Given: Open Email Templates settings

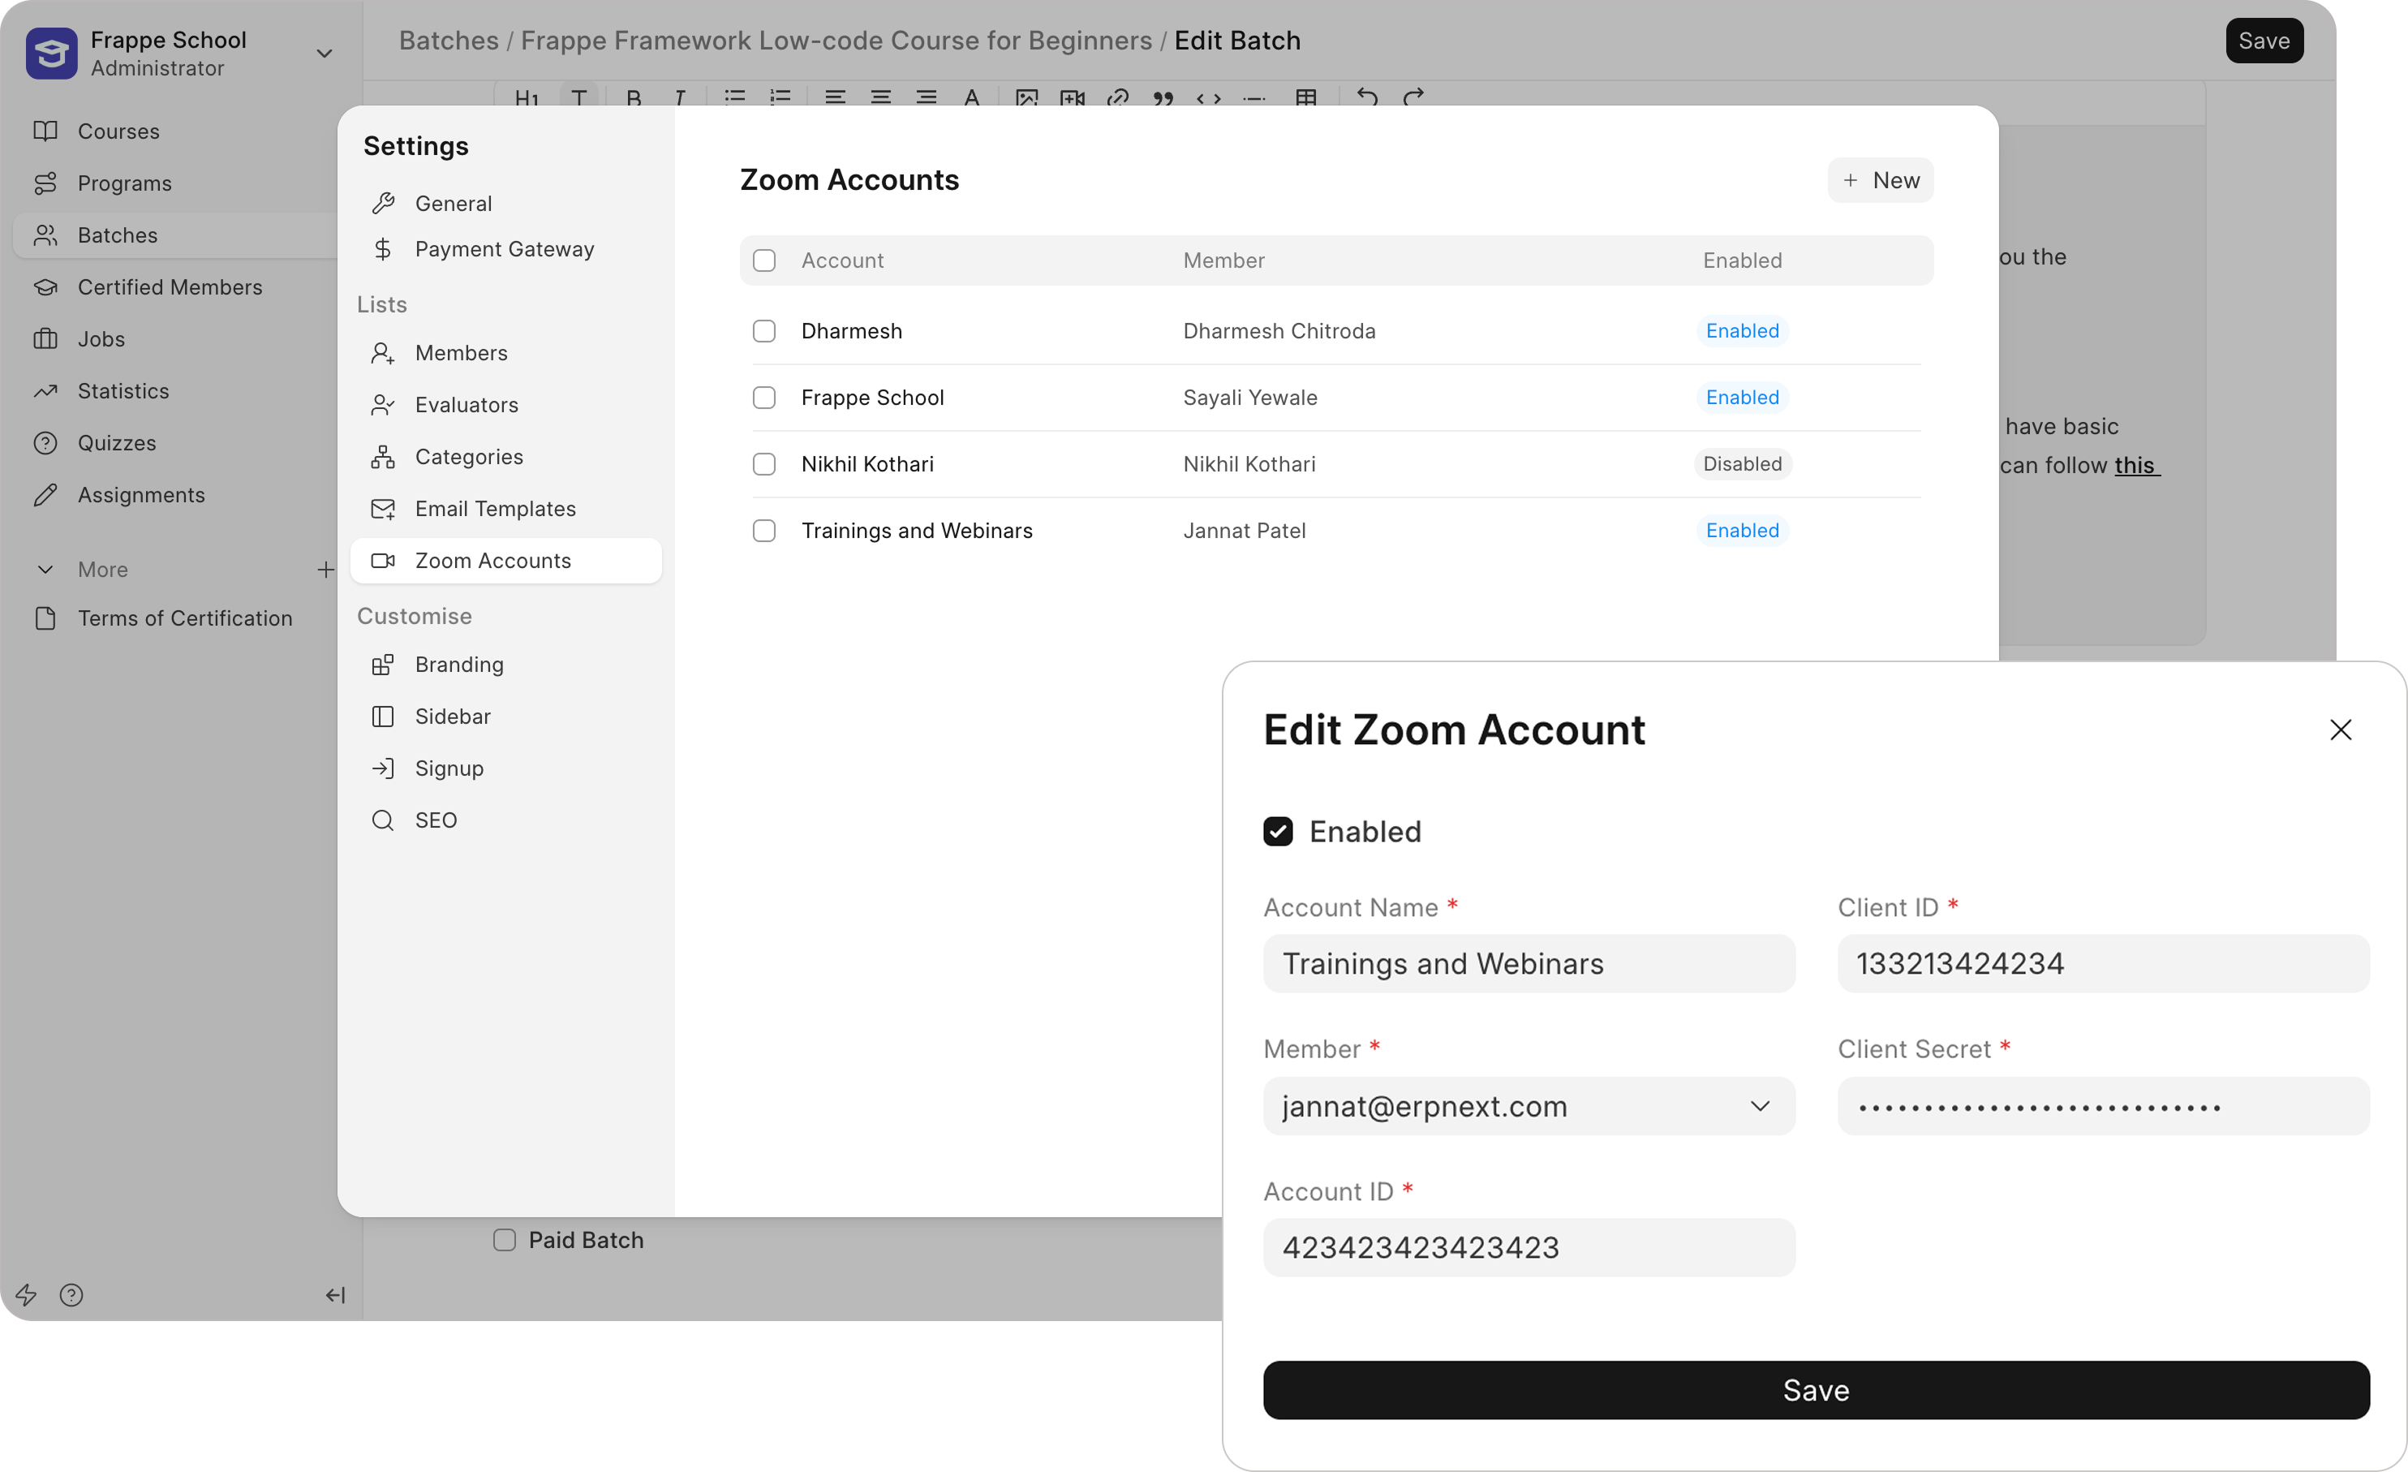Looking at the screenshot, I should (x=505, y=508).
